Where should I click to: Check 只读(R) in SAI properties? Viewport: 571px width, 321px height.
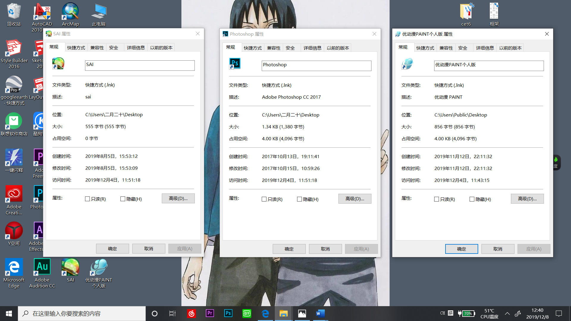(x=87, y=199)
